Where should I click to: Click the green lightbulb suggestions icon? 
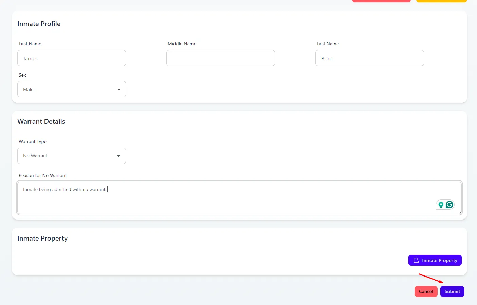point(441,205)
